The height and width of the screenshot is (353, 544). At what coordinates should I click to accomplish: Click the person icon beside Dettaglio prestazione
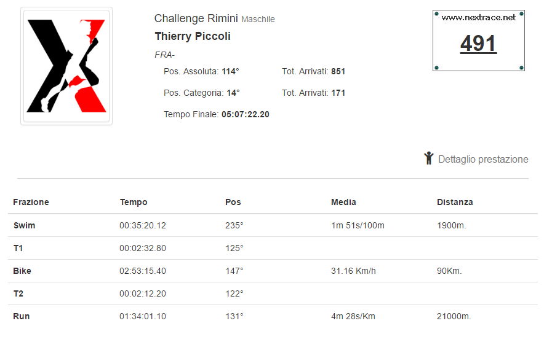(429, 158)
